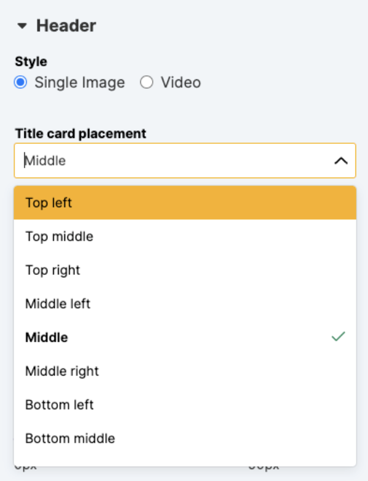Screen dimensions: 368x481
Task: Click the Title card placement label
Action: [x=80, y=133]
